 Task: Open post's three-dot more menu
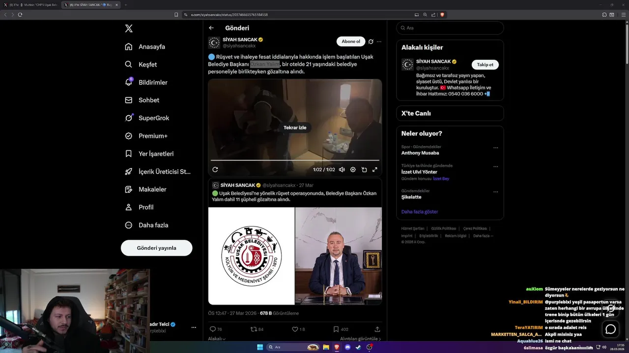(379, 42)
